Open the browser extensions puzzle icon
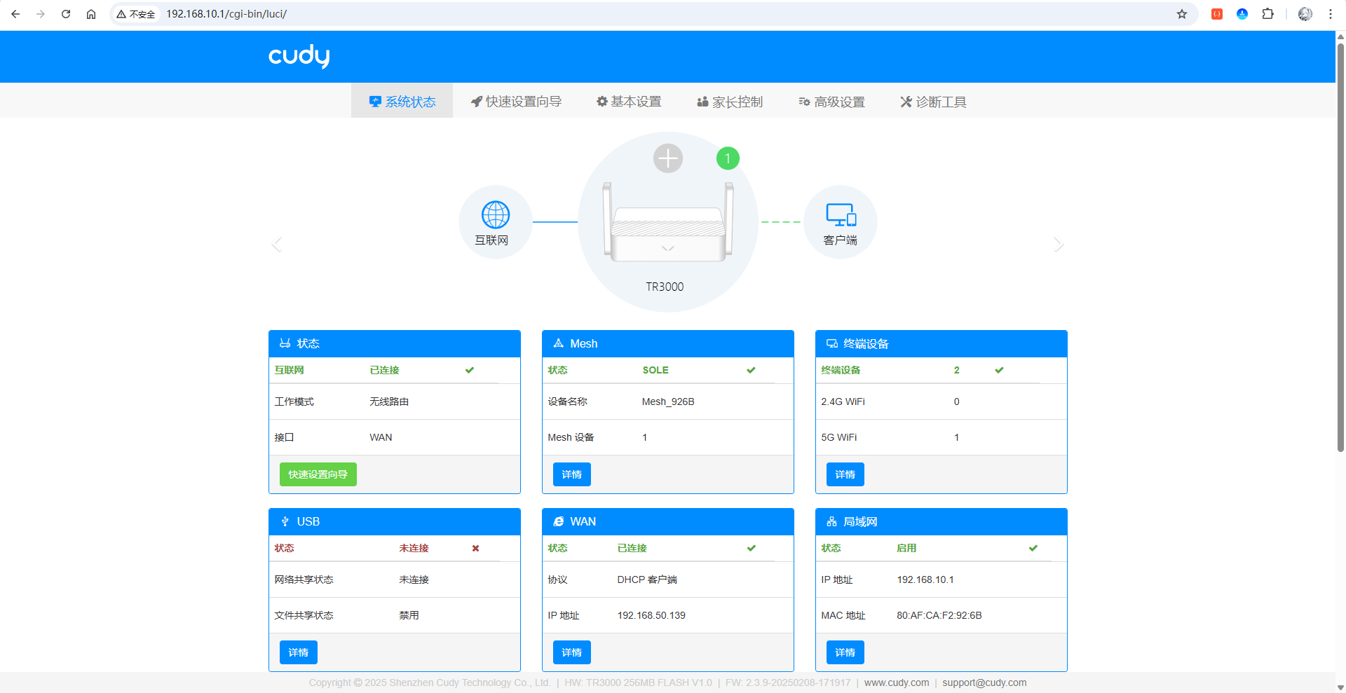The image size is (1346, 693). tap(1267, 14)
